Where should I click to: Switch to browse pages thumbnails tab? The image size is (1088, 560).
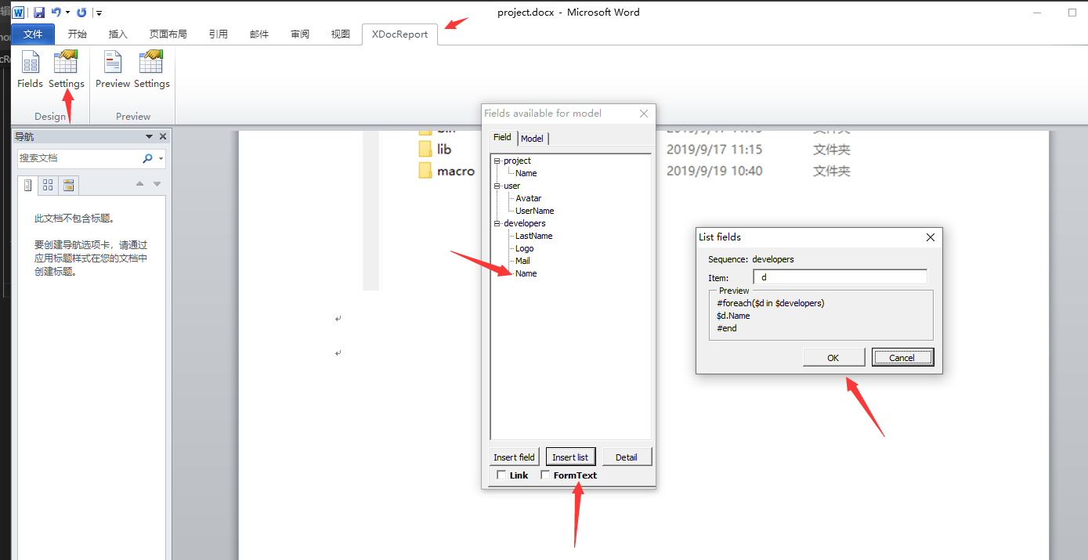(48, 185)
